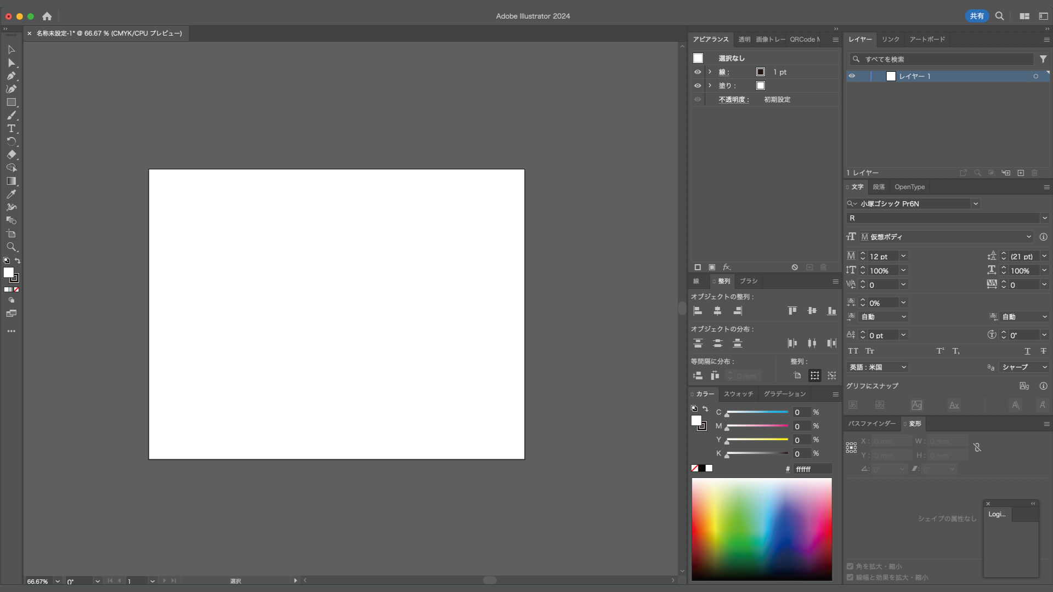1053x592 pixels.
Task: Click the 共有 share button
Action: [x=977, y=16]
